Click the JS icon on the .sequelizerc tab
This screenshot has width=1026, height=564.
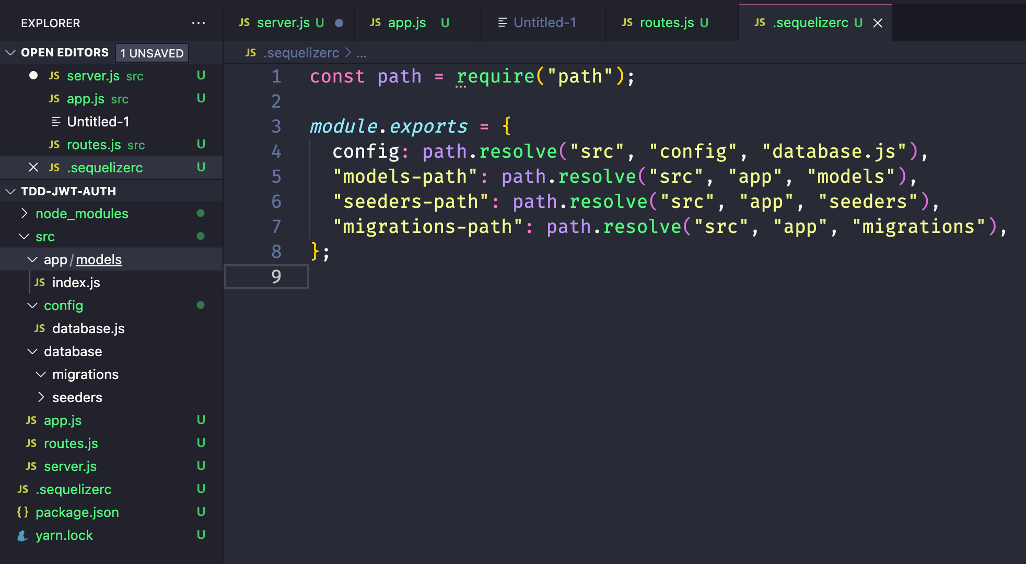[759, 22]
